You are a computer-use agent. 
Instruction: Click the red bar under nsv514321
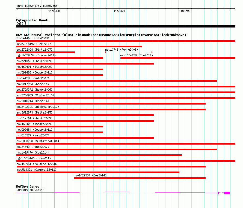pyautogui.click(x=98, y=172)
